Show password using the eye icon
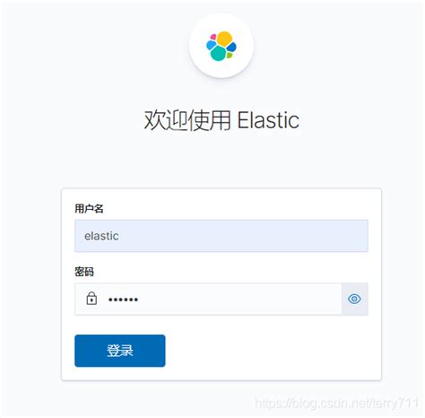 [x=354, y=299]
